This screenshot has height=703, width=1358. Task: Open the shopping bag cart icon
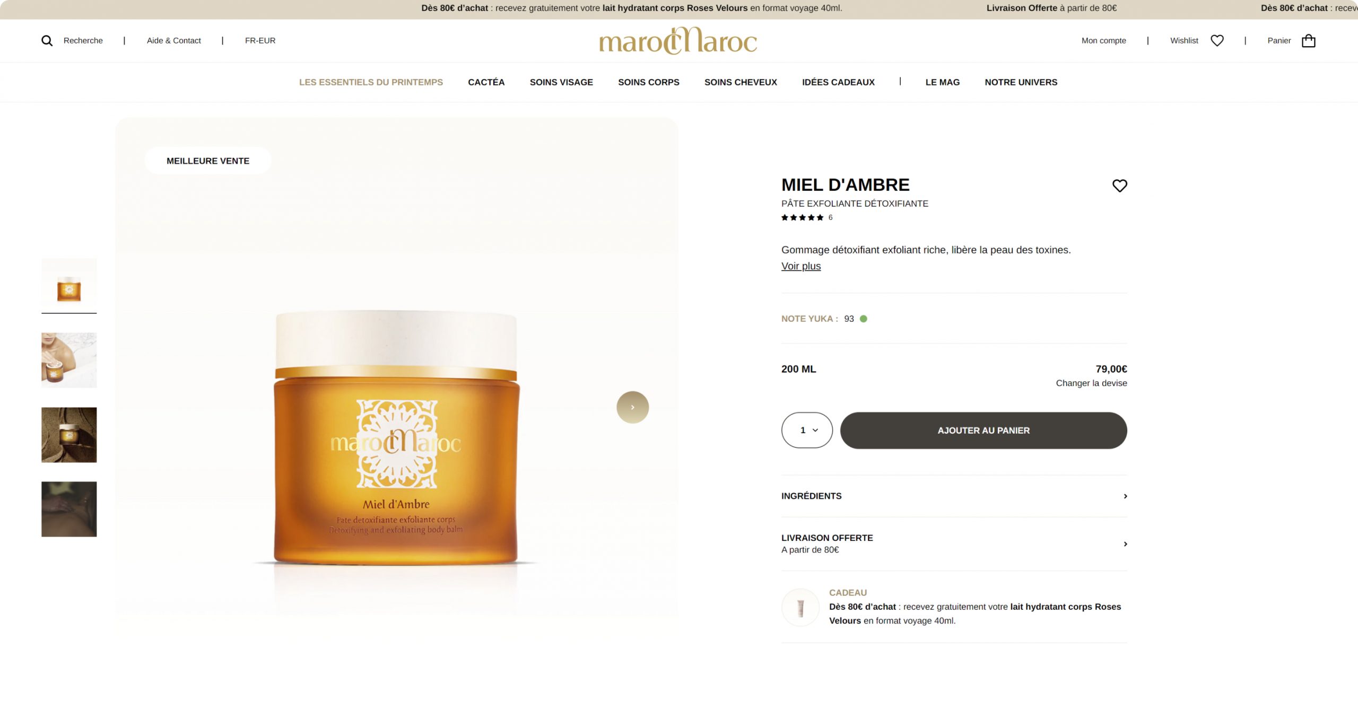(x=1308, y=41)
